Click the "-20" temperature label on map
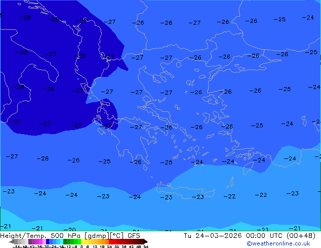Image resolution: width=321 pixels, height=248 pixels. [x=70, y=230]
